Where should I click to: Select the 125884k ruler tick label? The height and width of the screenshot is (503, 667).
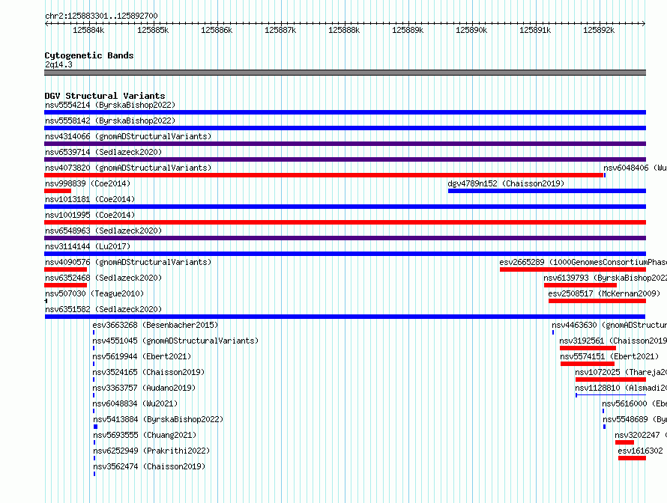(x=88, y=30)
